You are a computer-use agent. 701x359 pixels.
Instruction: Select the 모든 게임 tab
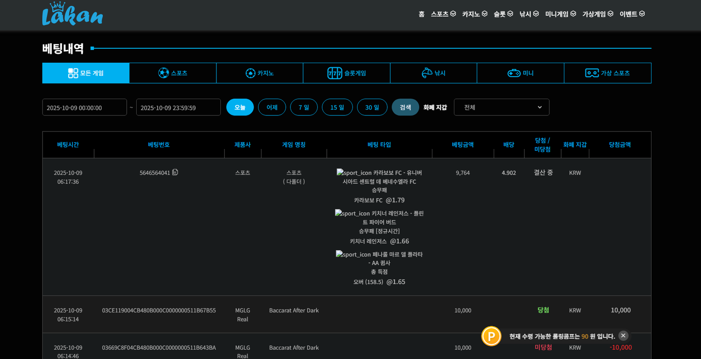click(x=86, y=73)
